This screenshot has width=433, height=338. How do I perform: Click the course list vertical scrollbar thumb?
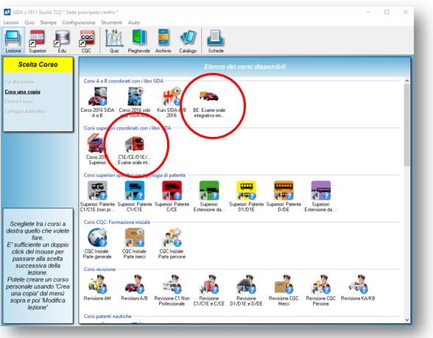click(406, 125)
